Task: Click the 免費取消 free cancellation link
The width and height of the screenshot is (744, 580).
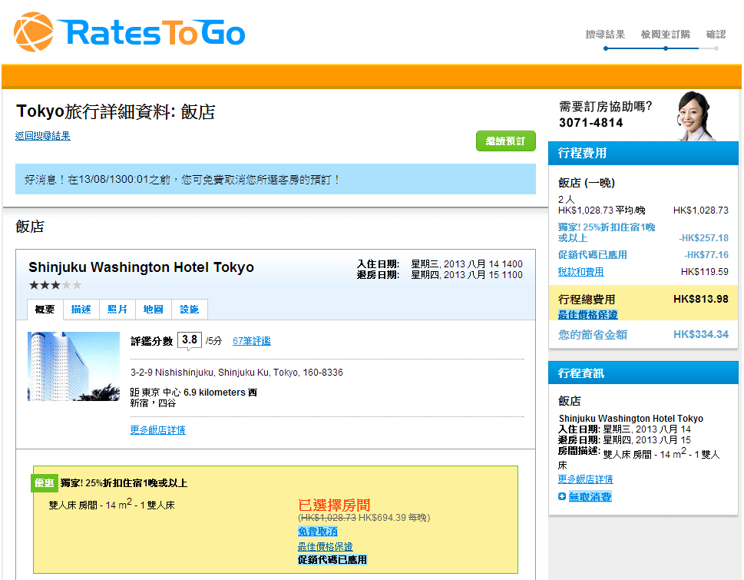Action: pos(317,532)
